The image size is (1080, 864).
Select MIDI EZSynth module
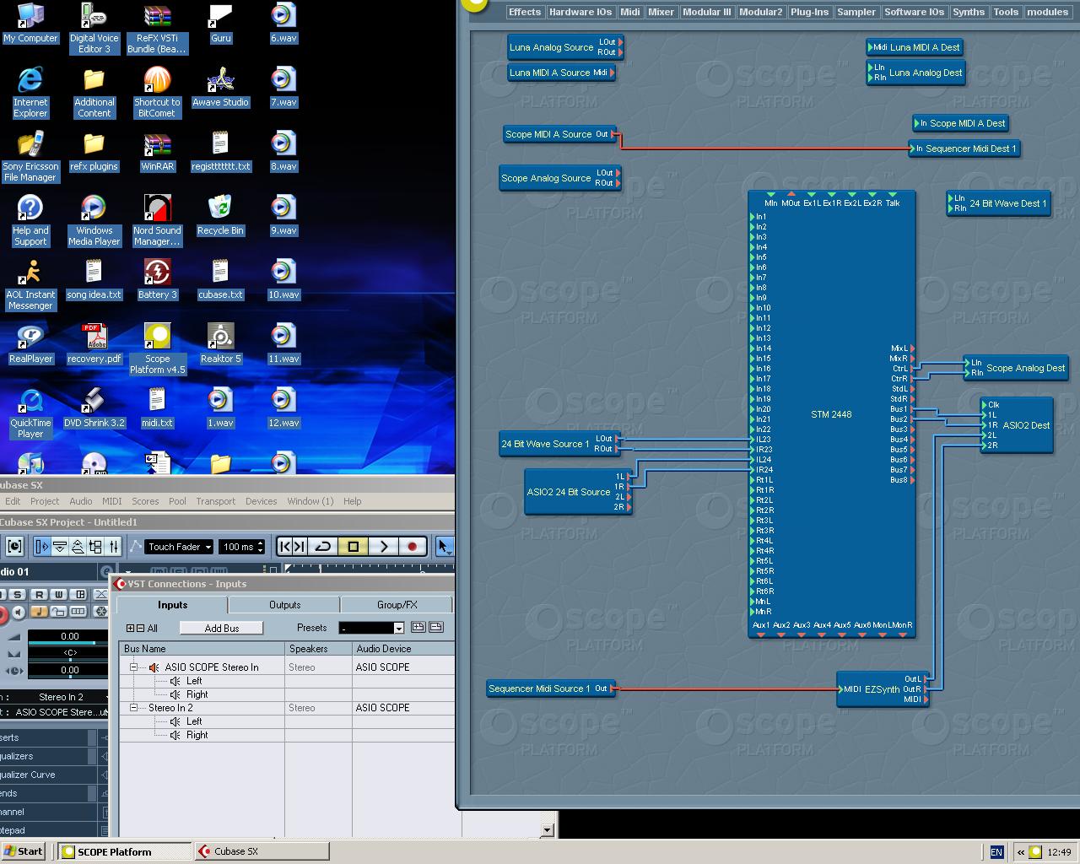[x=882, y=689]
